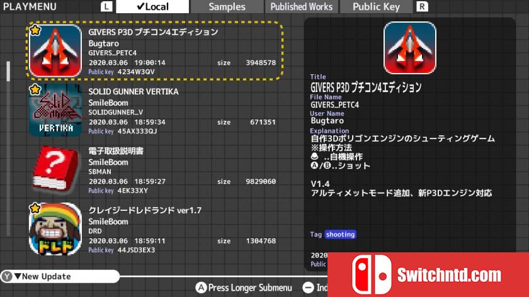Screen dimensions: 529x297
Task: Click the Press Longer Submenu hint
Action: pyautogui.click(x=250, y=288)
